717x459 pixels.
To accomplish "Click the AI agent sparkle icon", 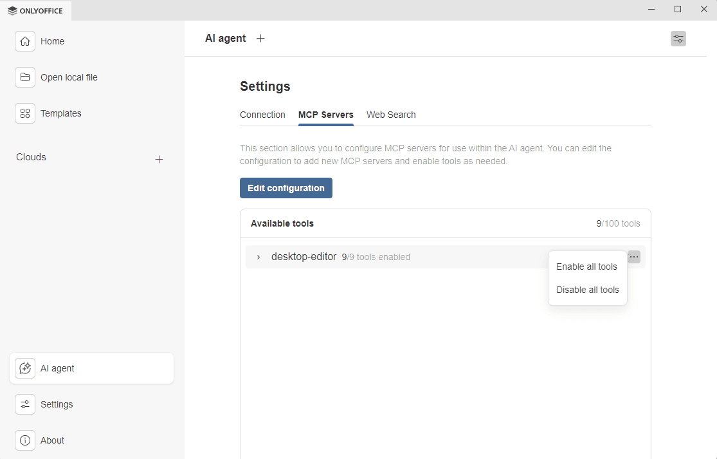I will pos(25,368).
